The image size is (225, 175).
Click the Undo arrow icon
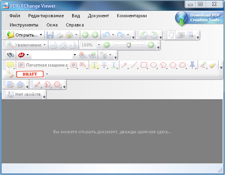[106, 35]
